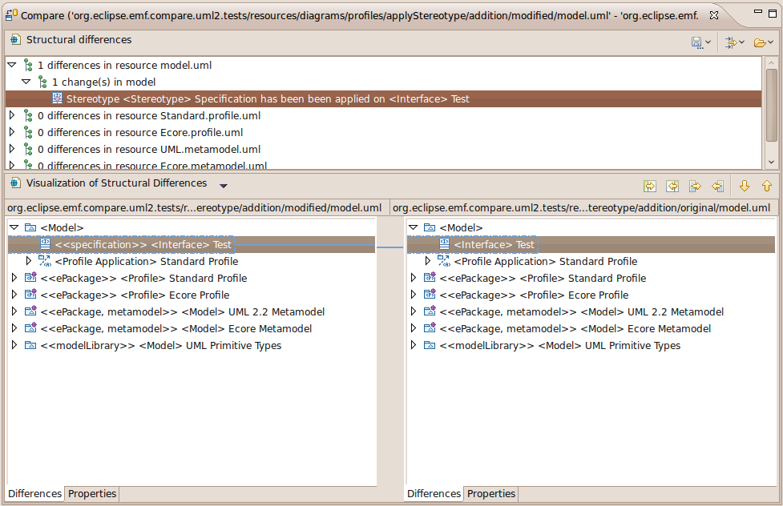The height and width of the screenshot is (506, 783).
Task: Select the next difference down arrow
Action: [x=744, y=186]
